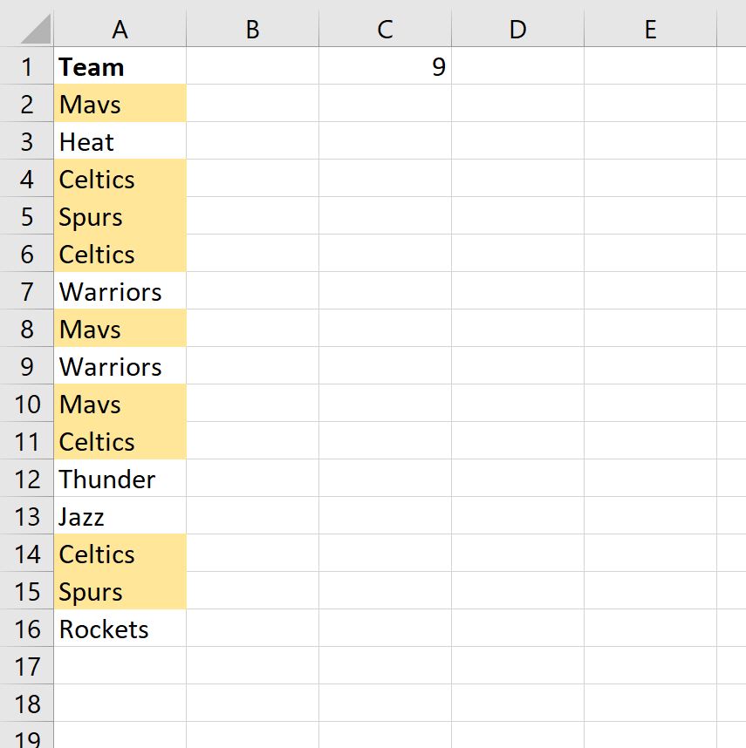Select column A header
The width and height of the screenshot is (746, 748).
(x=120, y=29)
